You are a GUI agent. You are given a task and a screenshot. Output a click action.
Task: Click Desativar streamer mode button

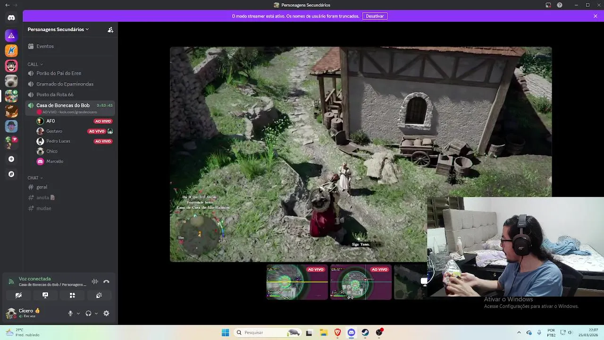coord(375,16)
